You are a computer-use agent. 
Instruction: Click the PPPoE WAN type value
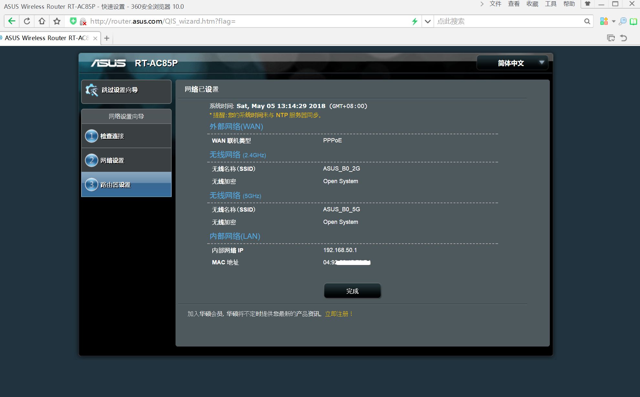click(x=332, y=140)
